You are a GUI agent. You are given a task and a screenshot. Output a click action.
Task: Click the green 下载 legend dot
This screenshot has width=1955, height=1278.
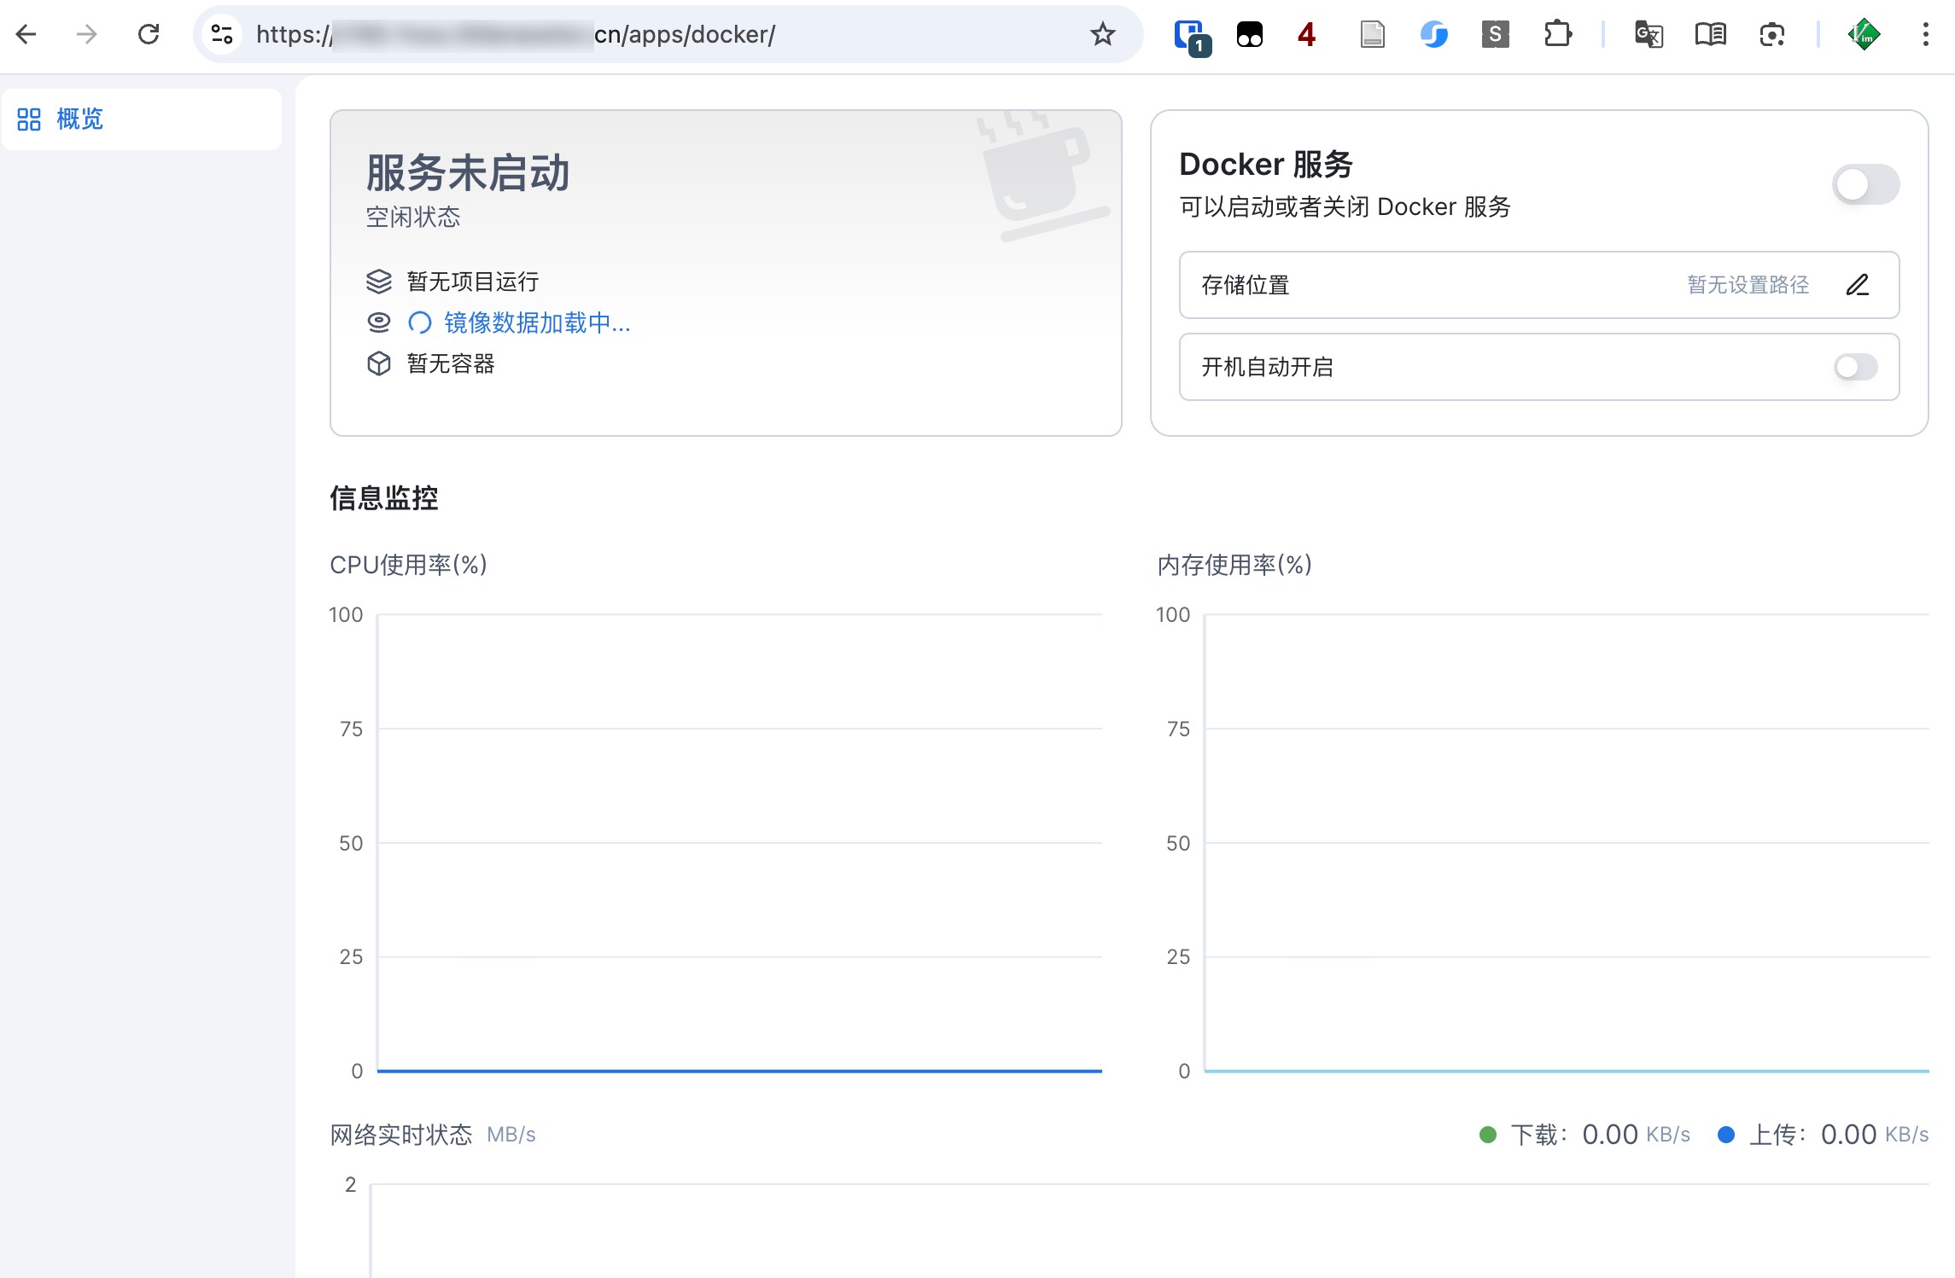[1487, 1134]
